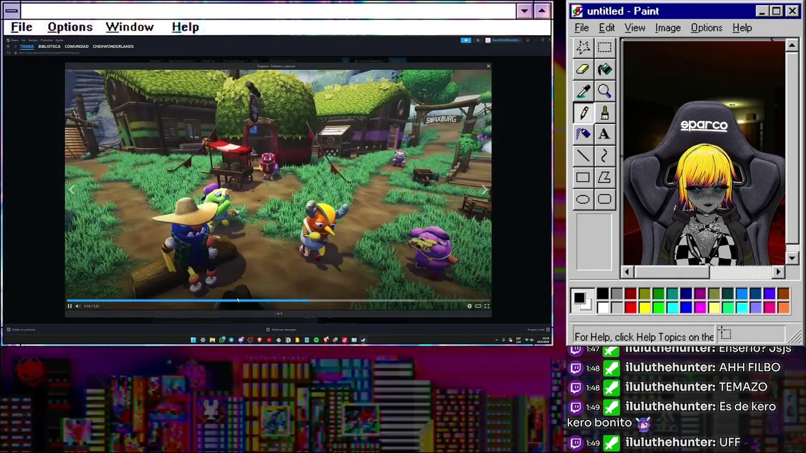
Task: Switch to Steam BIBLIOTECA tab
Action: click(49, 47)
